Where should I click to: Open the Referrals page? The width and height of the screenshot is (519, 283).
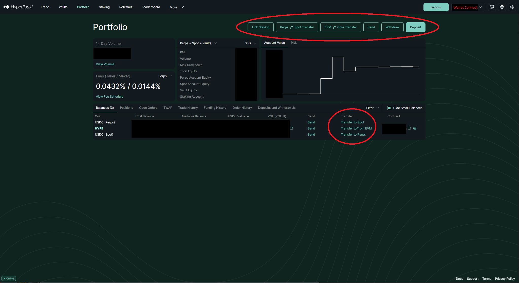[126, 7]
